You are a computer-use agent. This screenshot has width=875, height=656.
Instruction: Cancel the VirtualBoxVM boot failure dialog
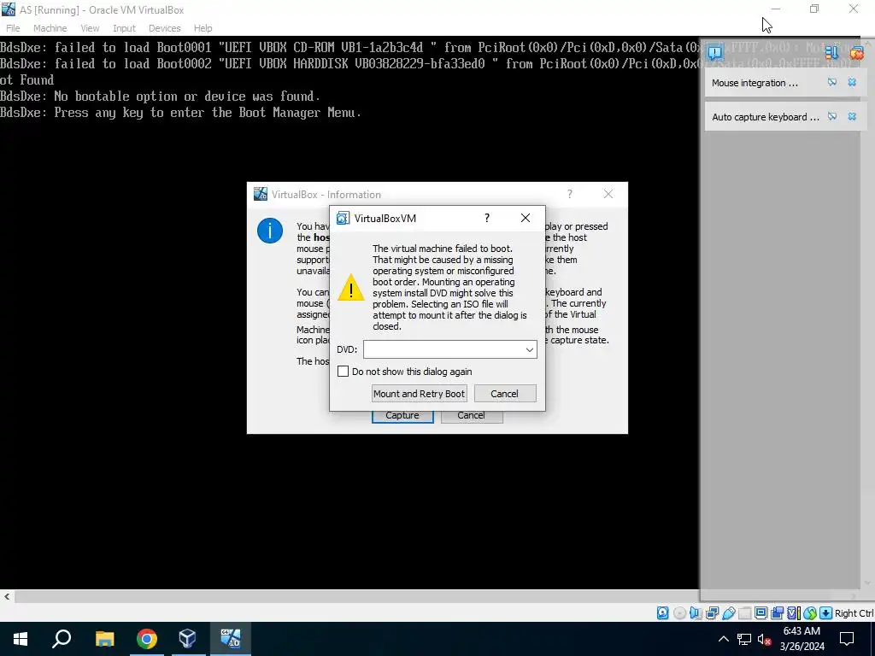coord(505,393)
